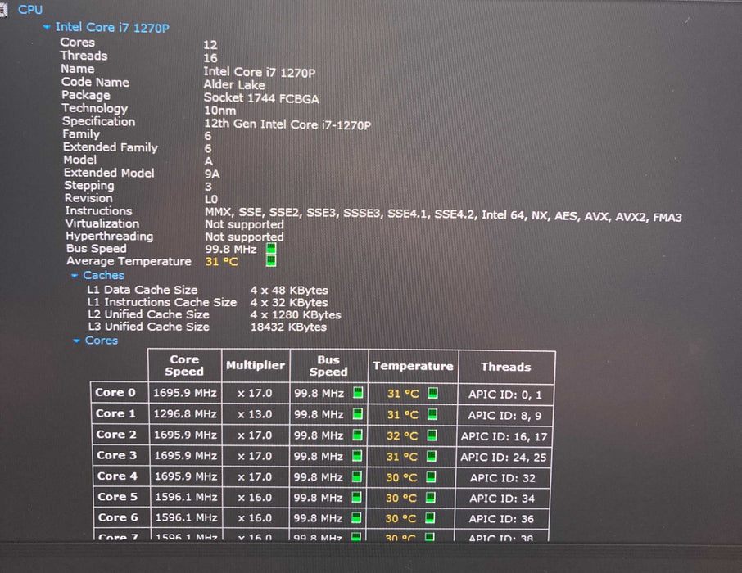Click Core 4 temperature green indicator

click(x=431, y=477)
